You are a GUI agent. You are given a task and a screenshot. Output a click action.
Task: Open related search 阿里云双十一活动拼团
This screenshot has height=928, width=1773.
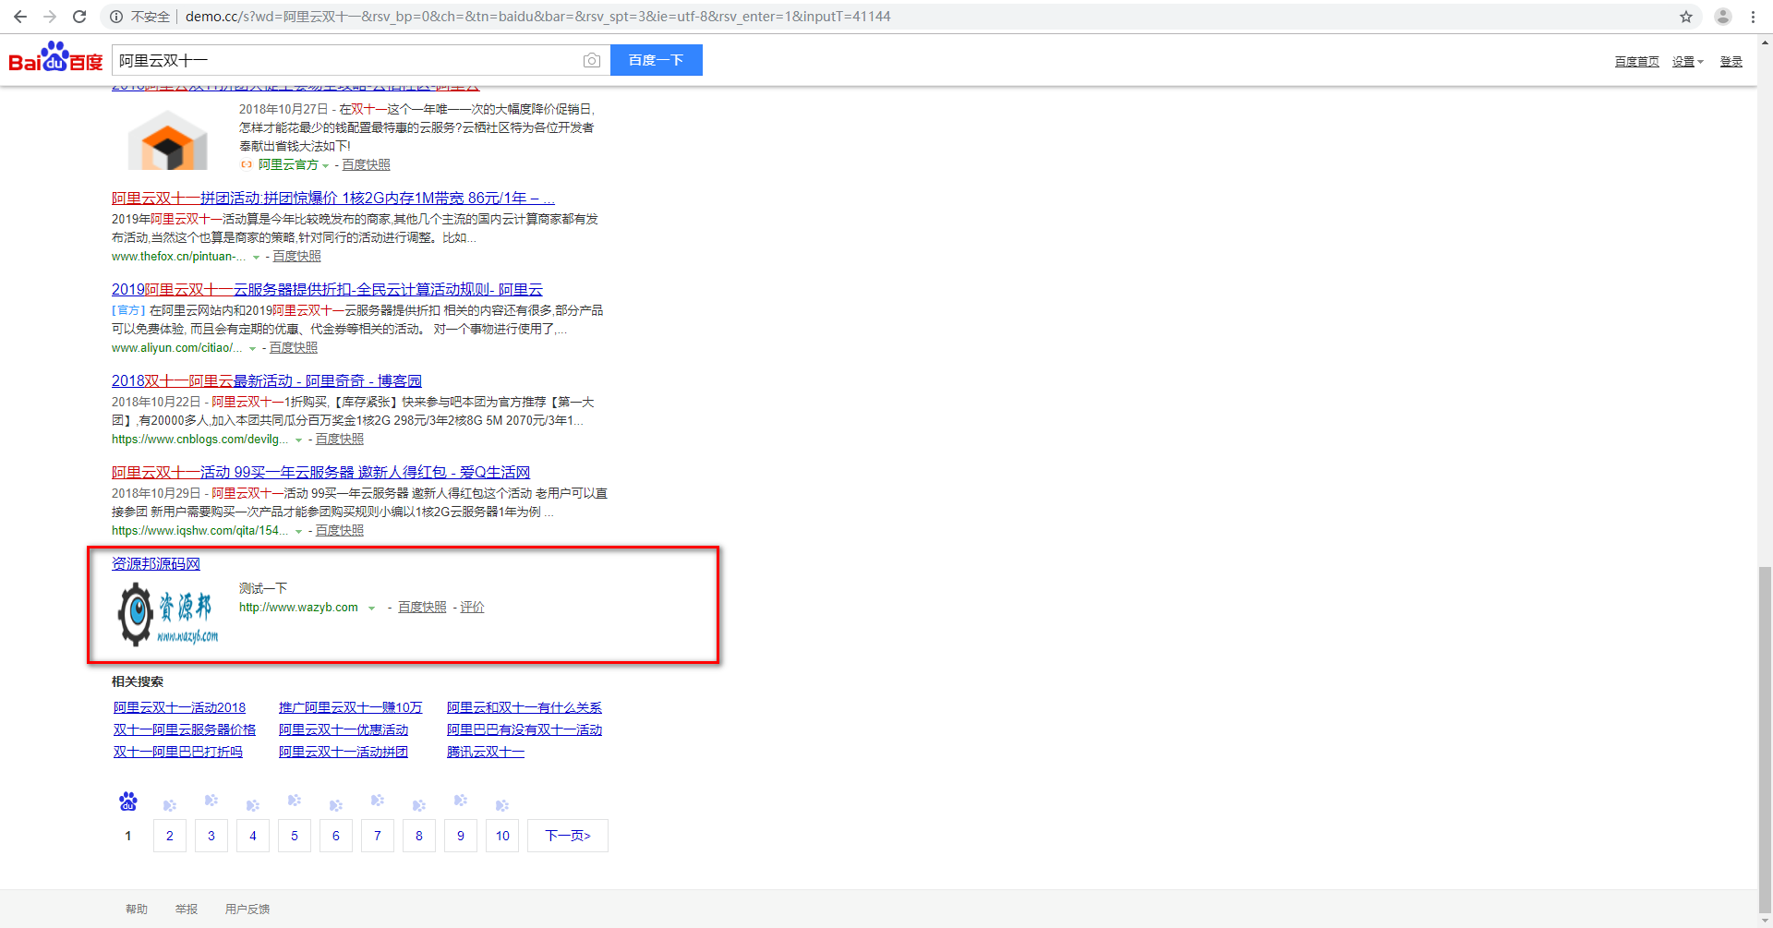click(x=344, y=752)
